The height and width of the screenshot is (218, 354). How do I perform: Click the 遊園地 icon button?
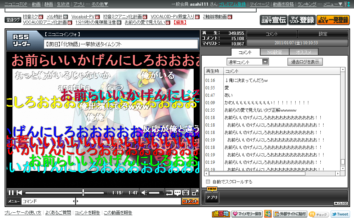pyautogui.click(x=221, y=214)
